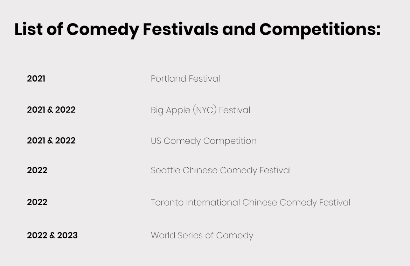Screen dimensions: 410x266
Task: Click the 2021 year beside Portland Festival
Action: [x=36, y=79]
